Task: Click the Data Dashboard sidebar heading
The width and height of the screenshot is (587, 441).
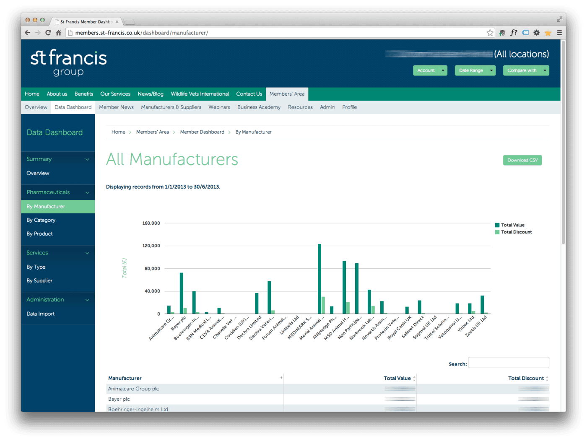Action: tap(55, 132)
